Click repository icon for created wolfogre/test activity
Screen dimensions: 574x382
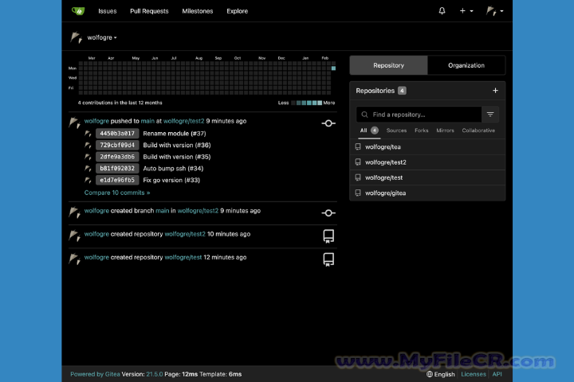(x=328, y=259)
